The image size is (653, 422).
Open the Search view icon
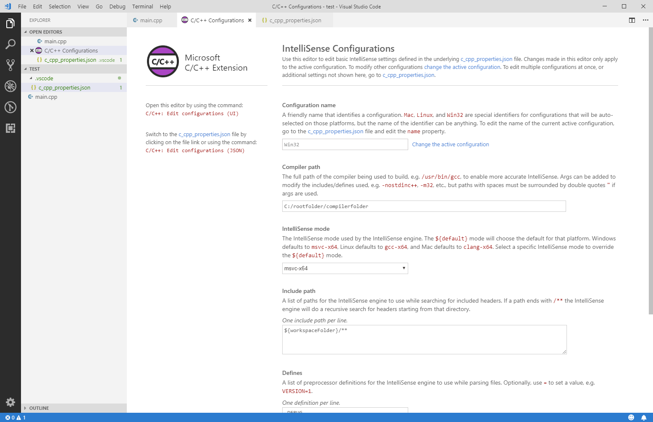coord(10,44)
